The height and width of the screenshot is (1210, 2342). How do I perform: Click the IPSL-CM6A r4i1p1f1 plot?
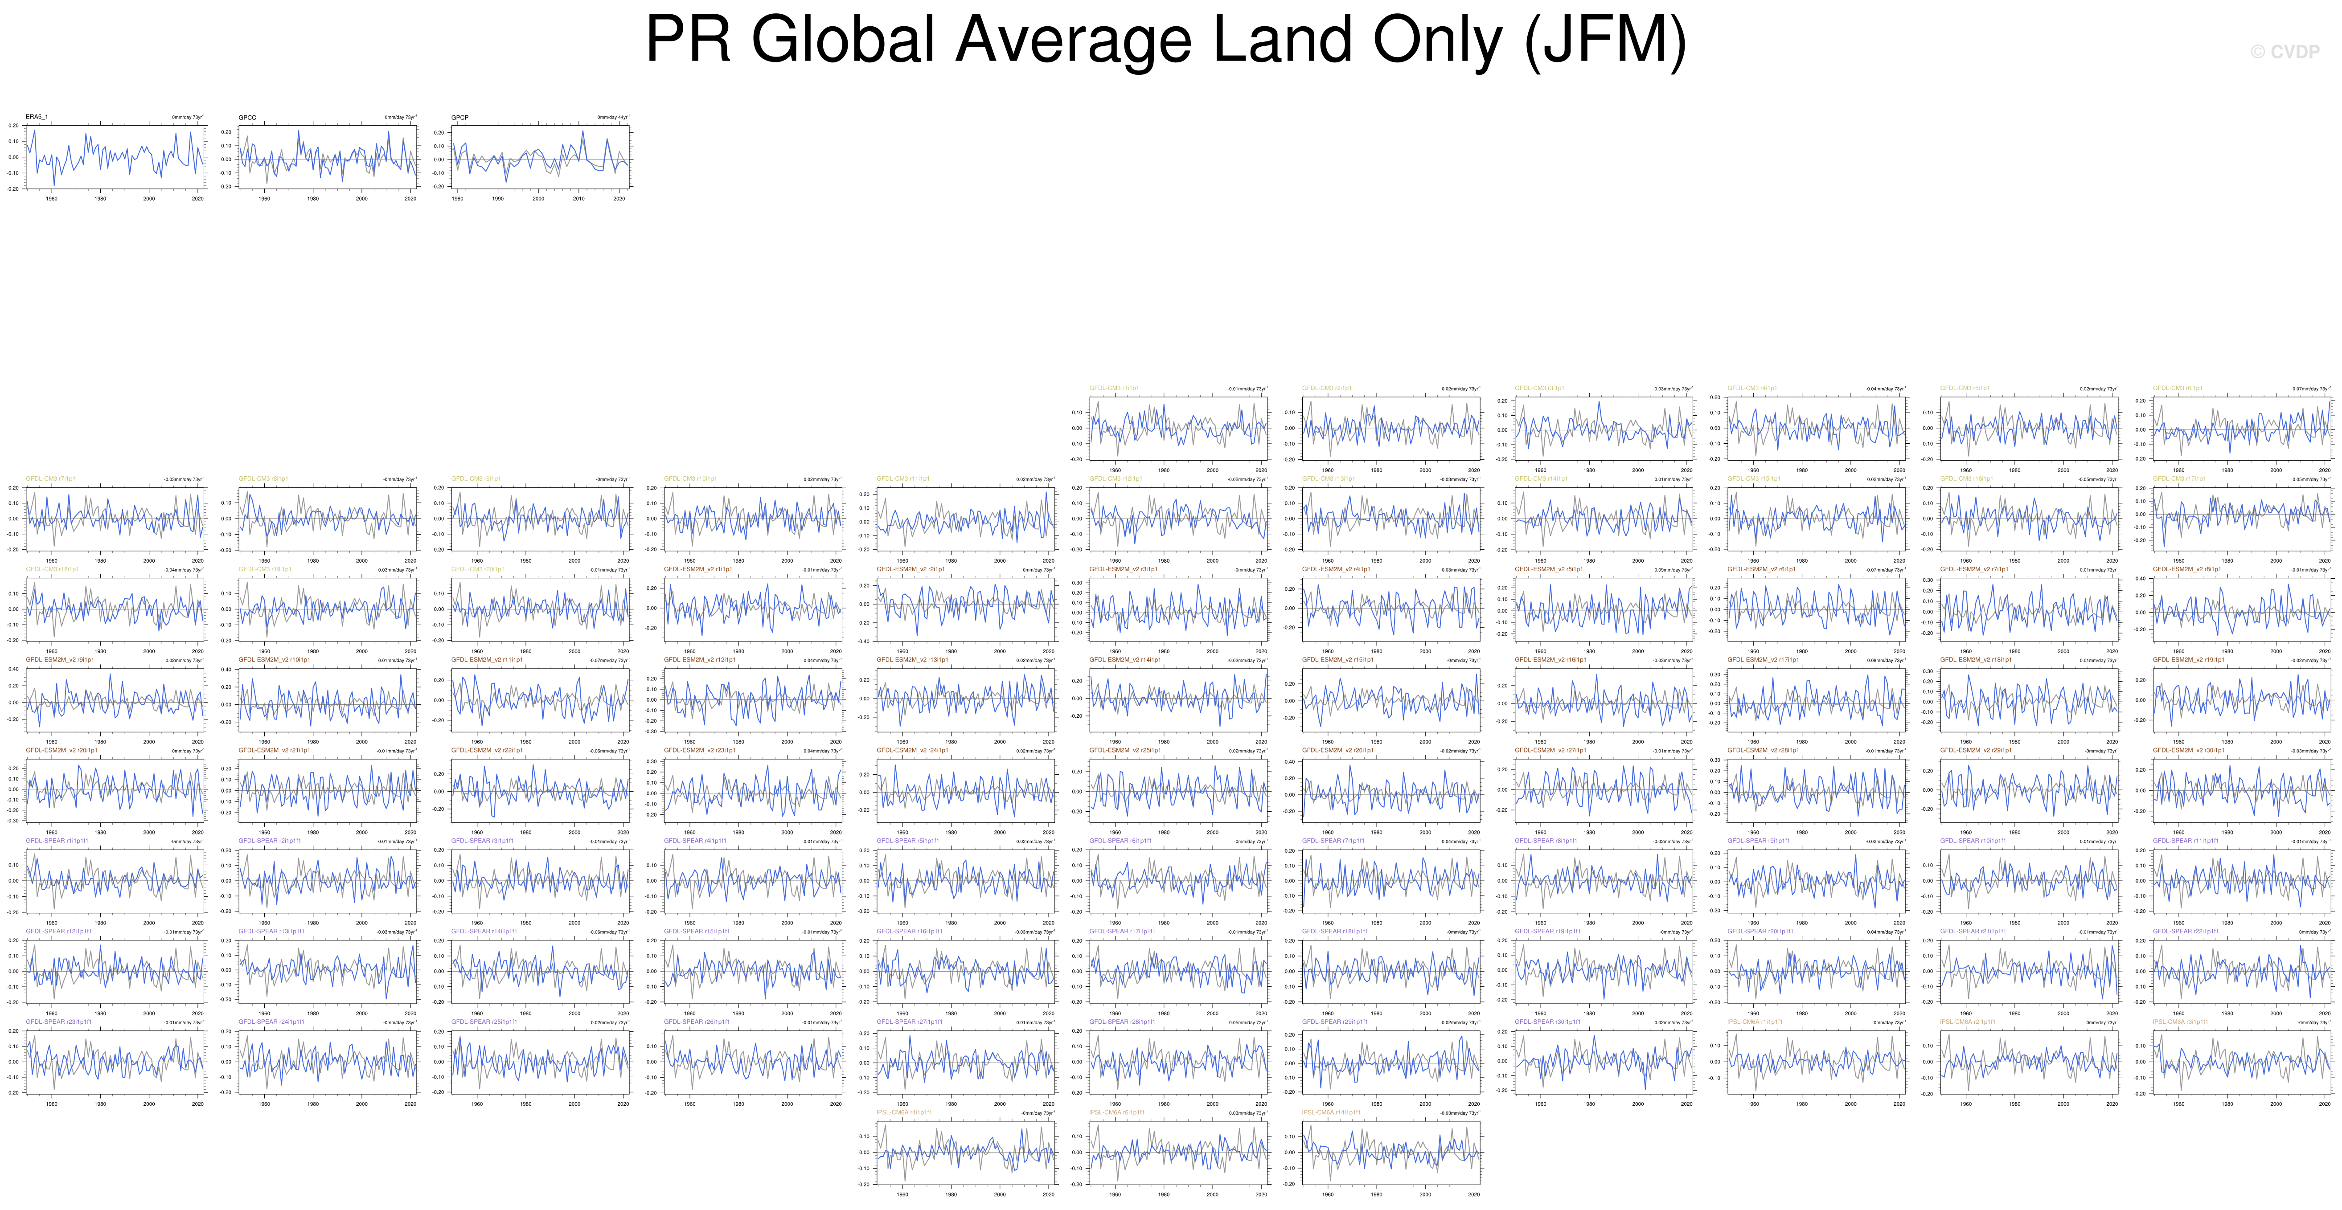point(967,1153)
